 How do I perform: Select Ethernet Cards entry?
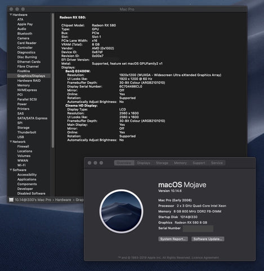(29, 62)
